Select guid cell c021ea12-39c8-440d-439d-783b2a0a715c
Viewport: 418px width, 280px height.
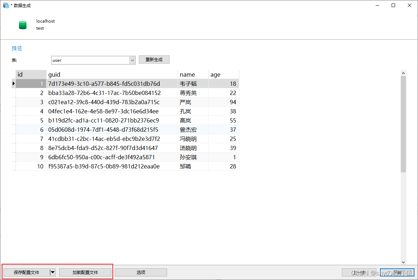(x=112, y=102)
